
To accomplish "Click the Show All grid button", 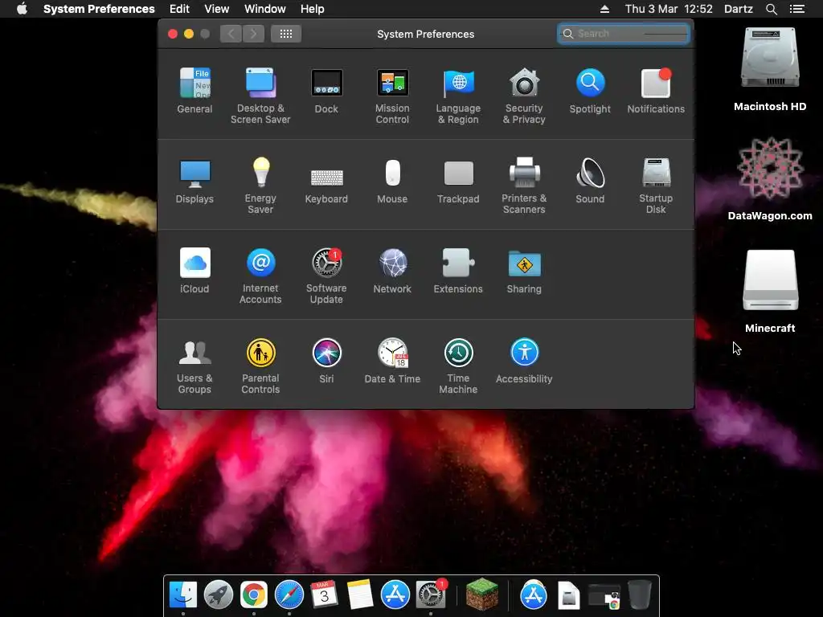I will click(286, 34).
